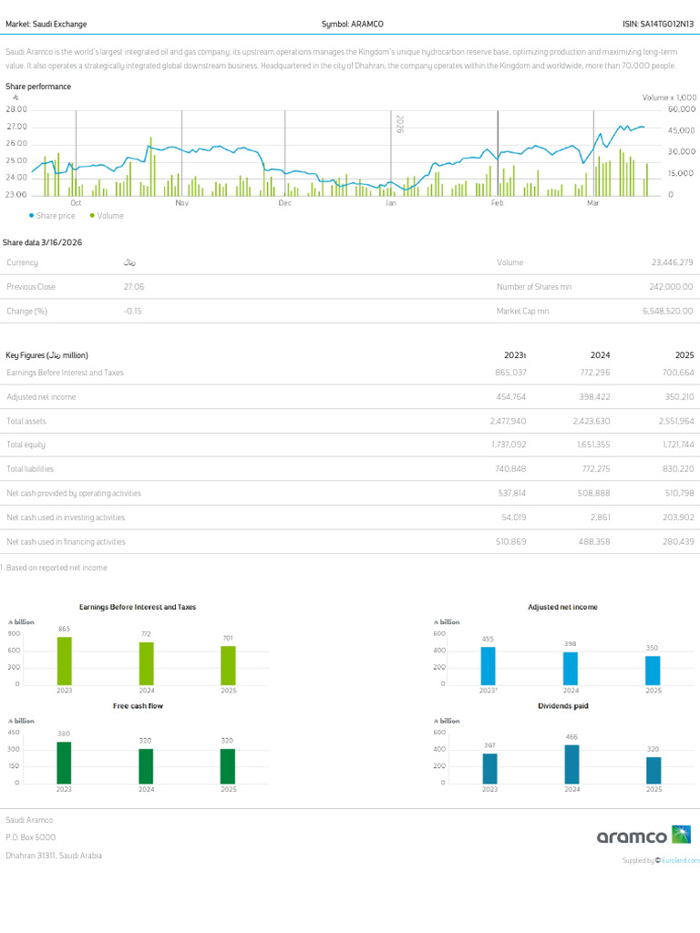Click the Share performance heading
Viewport: 700px width, 933px height.
click(x=38, y=87)
